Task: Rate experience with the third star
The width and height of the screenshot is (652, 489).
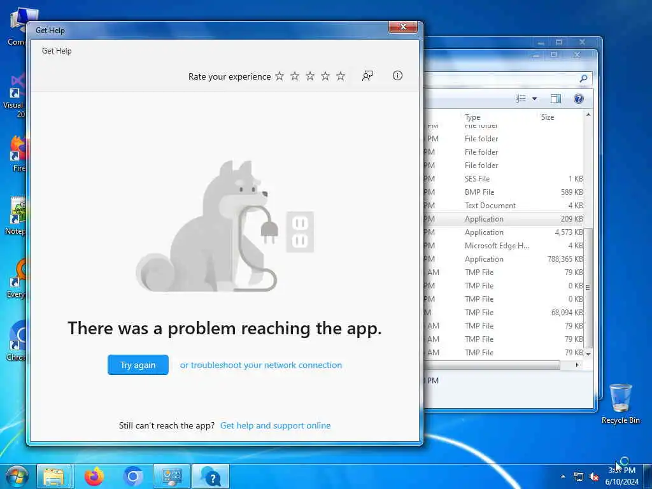Action: point(310,76)
